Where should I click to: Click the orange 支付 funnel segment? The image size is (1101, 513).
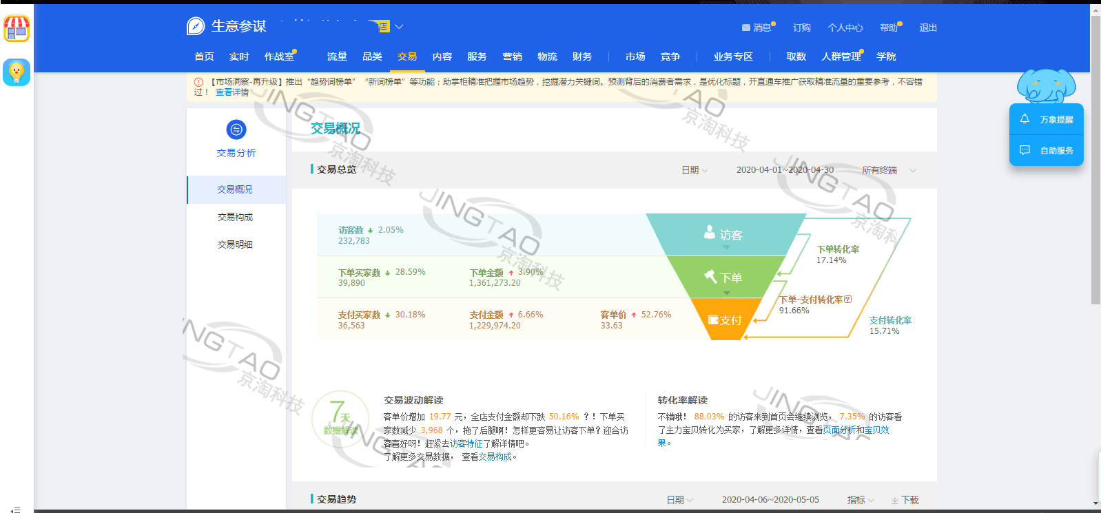pos(726,320)
